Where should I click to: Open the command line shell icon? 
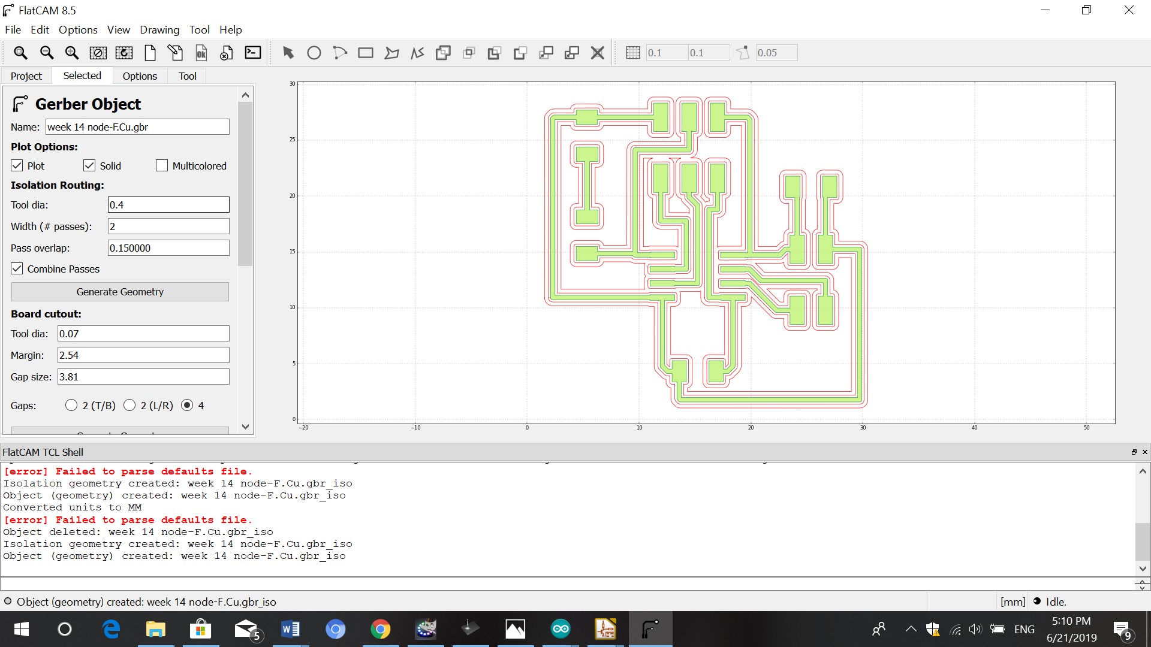pyautogui.click(x=253, y=53)
